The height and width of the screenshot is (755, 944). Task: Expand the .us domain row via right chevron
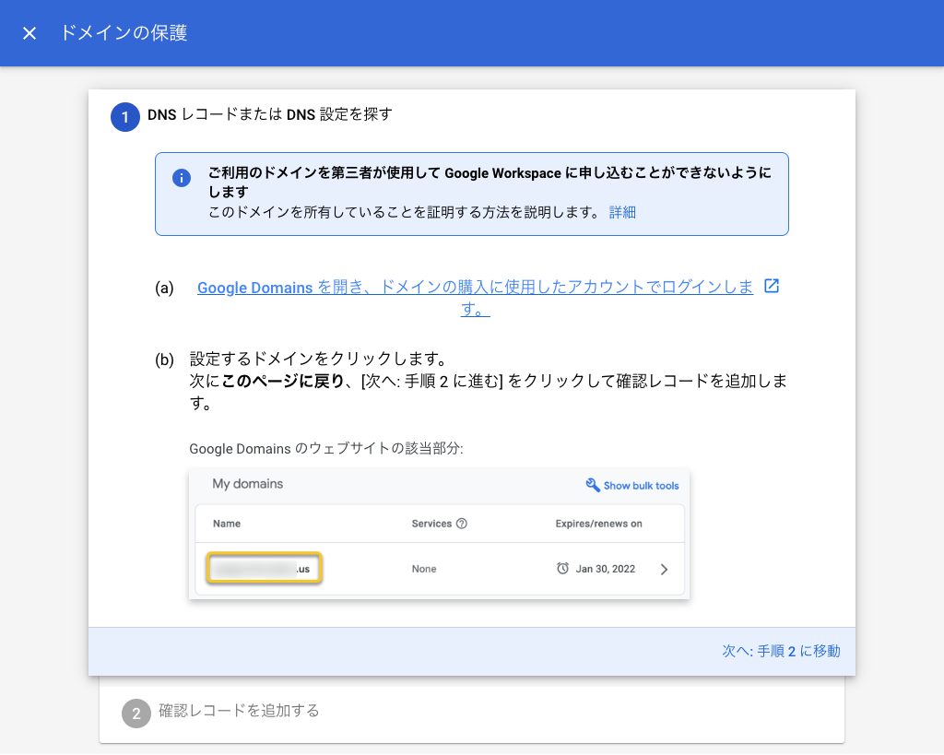click(663, 569)
